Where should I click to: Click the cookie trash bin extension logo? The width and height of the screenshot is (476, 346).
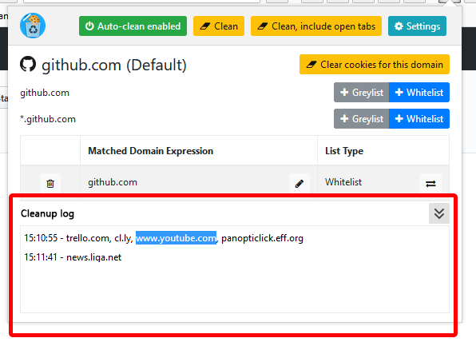coord(33,26)
